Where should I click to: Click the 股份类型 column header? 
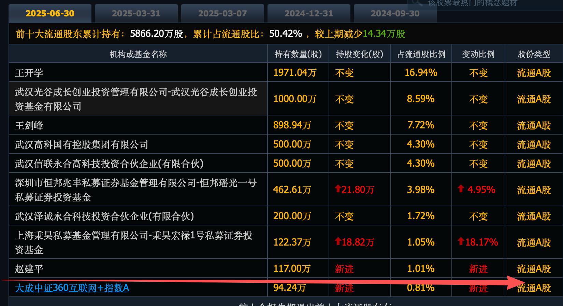coord(534,54)
